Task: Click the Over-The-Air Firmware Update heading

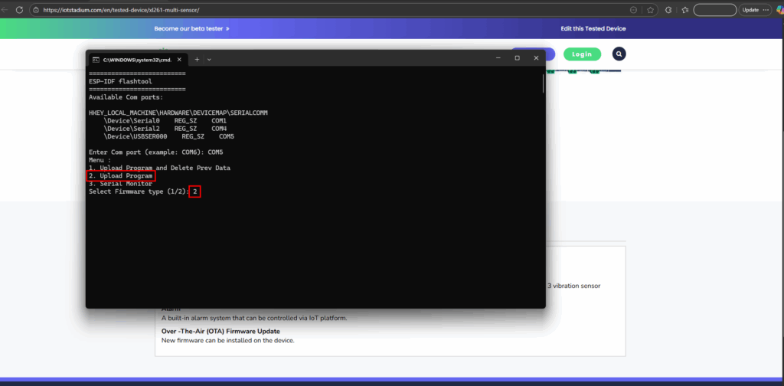Action: coord(220,331)
